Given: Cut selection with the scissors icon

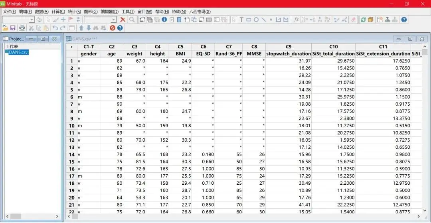Looking at the screenshot, I should 31,28.
